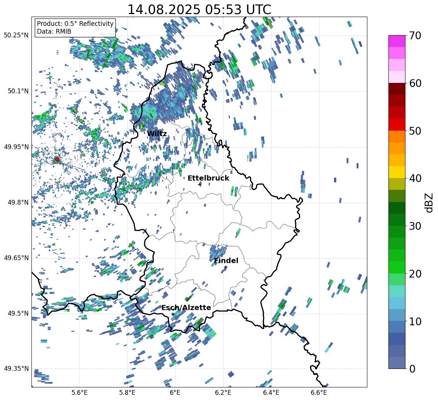Click the dark maroon swatch below 60 dBZ
Image resolution: width=438 pixels, height=400 pixels.
pos(397,89)
